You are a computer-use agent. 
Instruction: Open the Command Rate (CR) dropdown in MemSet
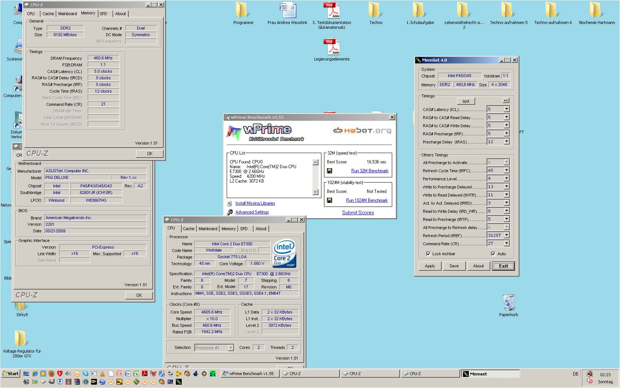pyautogui.click(x=506, y=243)
